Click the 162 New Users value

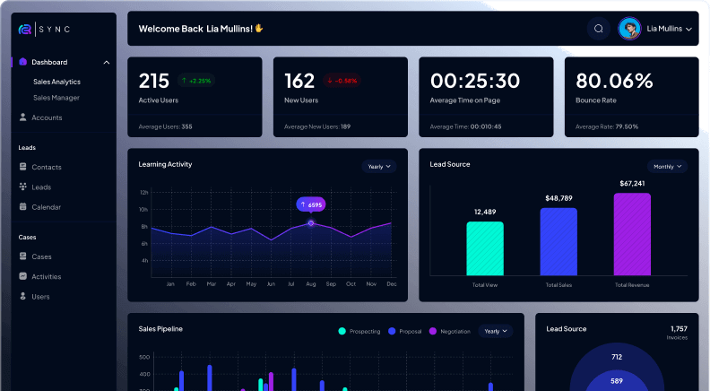[299, 81]
